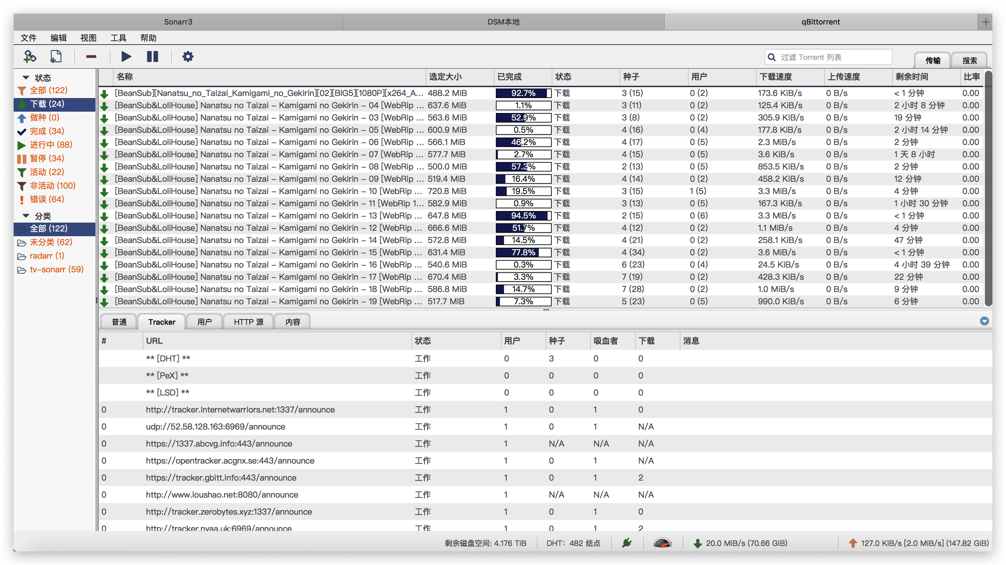Click the DHT: 482 结点 status text
The height and width of the screenshot is (565, 1006).
[573, 543]
